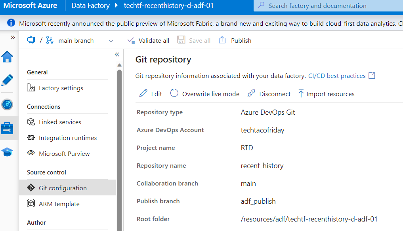Open the Learning center graduation cap icon
Viewport: 403px width, 231px height.
click(x=8, y=152)
